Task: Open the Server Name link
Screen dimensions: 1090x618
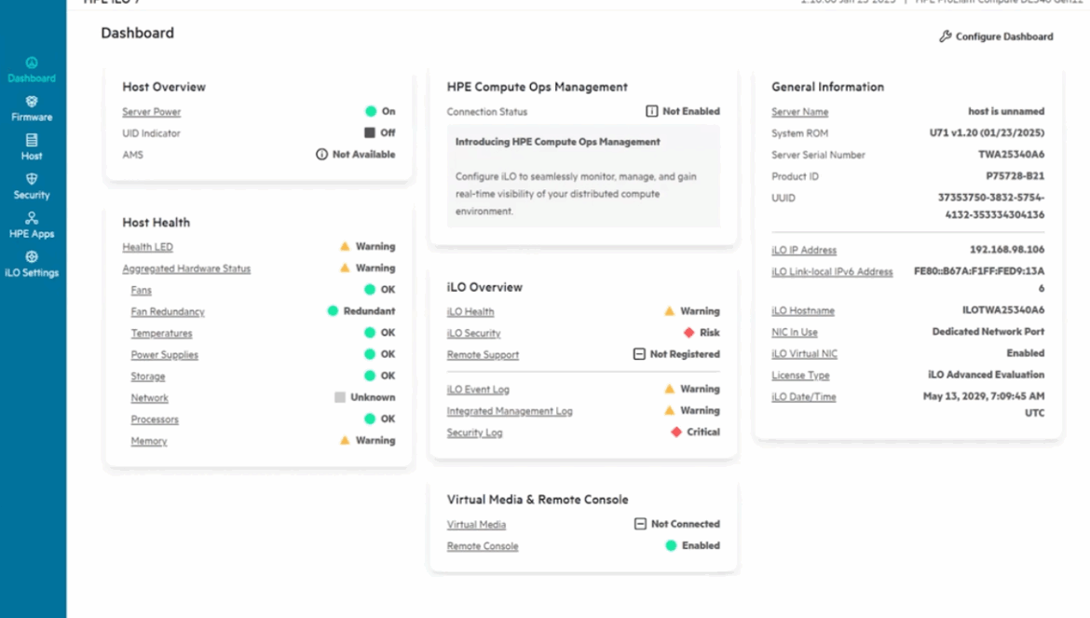Action: point(800,112)
